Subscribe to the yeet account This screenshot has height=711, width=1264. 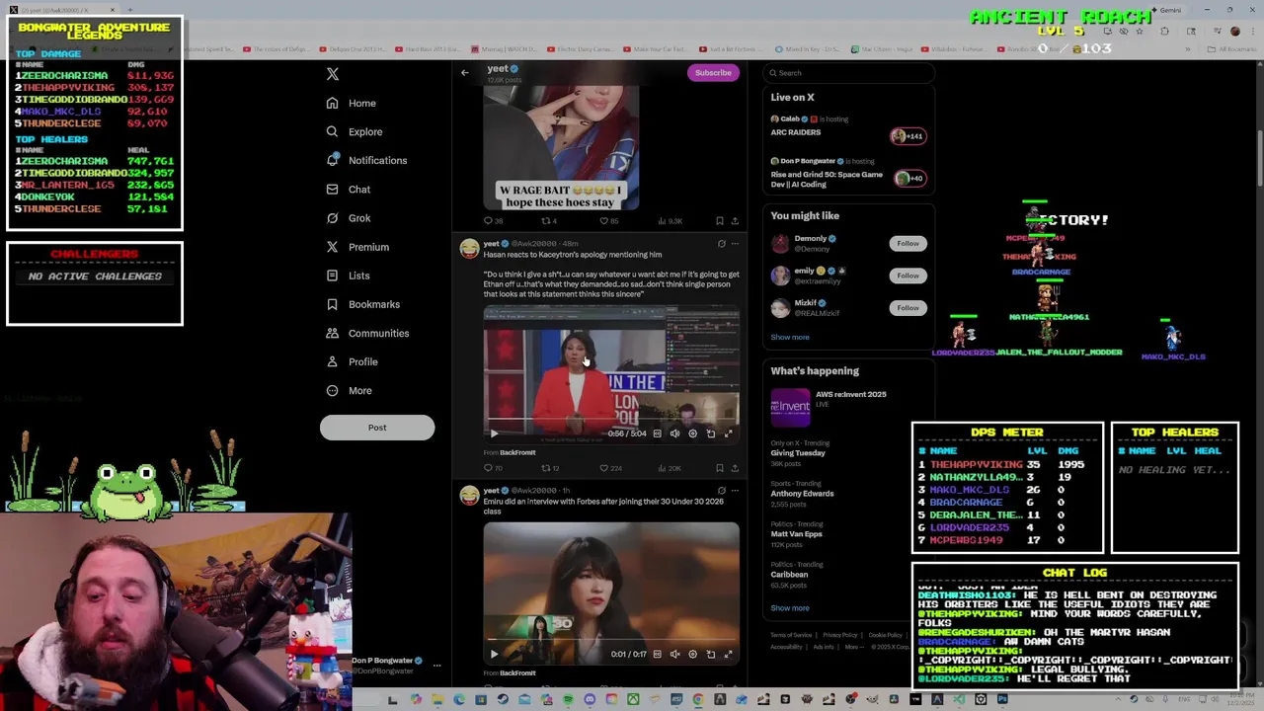[x=712, y=72]
